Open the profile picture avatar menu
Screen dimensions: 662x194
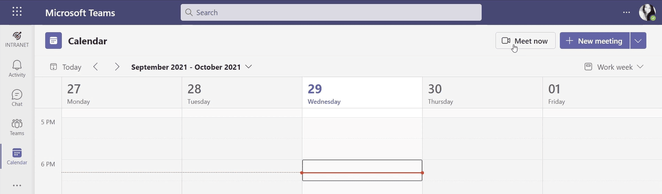pos(647,12)
